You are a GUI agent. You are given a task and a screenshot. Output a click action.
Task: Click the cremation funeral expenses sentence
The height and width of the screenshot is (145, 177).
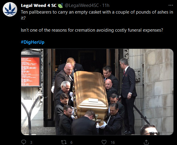(x=92, y=30)
